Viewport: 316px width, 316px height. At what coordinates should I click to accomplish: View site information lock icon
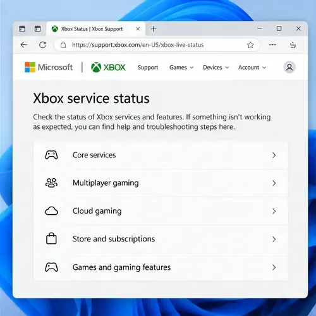click(63, 45)
